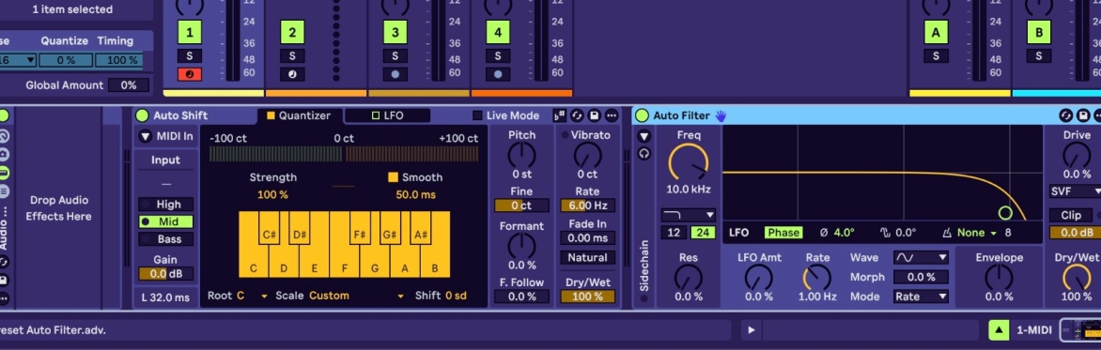Toggle track 1 activator button
The height and width of the screenshot is (350, 1101).
(x=189, y=32)
